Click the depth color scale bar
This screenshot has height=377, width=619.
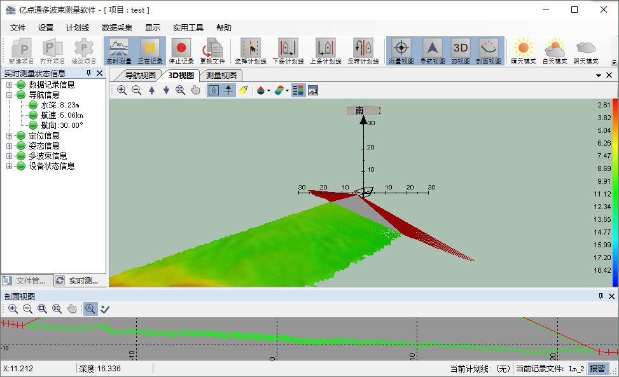615,193
